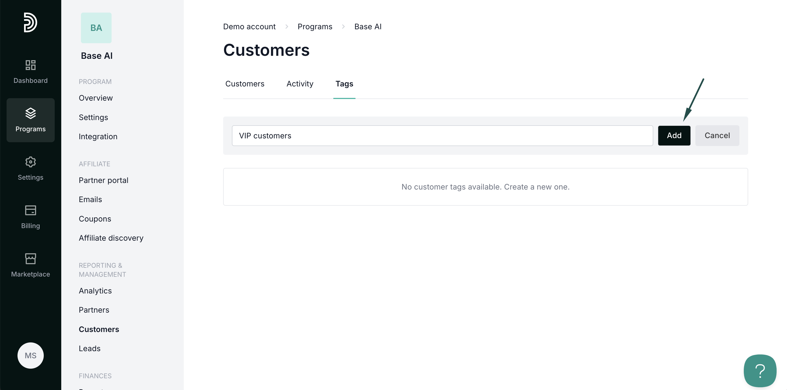Switch to the Customers tab
Screen dimensions: 787x390
[x=245, y=84]
